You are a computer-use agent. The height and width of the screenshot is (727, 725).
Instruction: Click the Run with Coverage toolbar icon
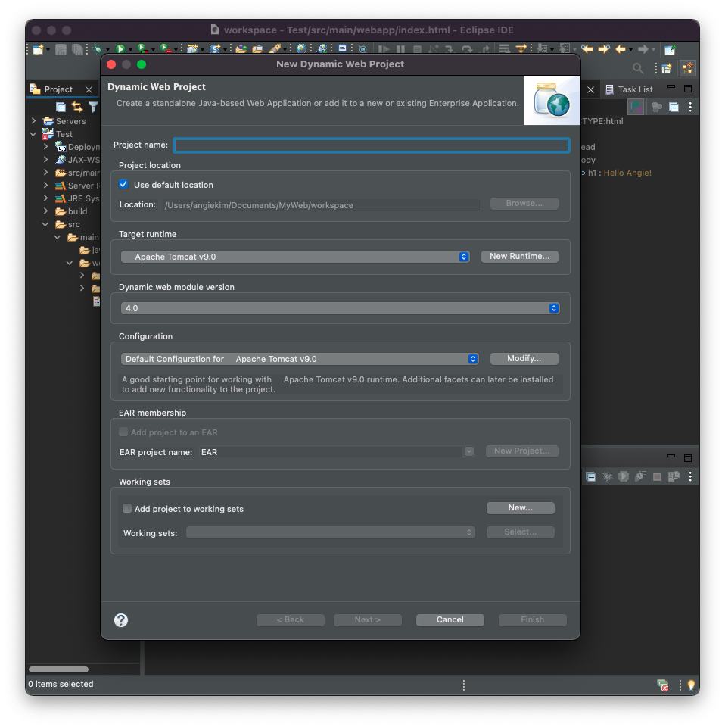pyautogui.click(x=142, y=49)
